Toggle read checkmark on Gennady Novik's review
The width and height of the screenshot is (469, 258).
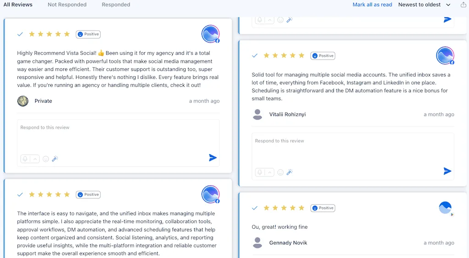pyautogui.click(x=255, y=208)
